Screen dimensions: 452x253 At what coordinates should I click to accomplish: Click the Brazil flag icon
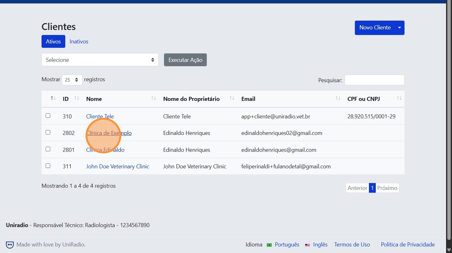pyautogui.click(x=269, y=245)
